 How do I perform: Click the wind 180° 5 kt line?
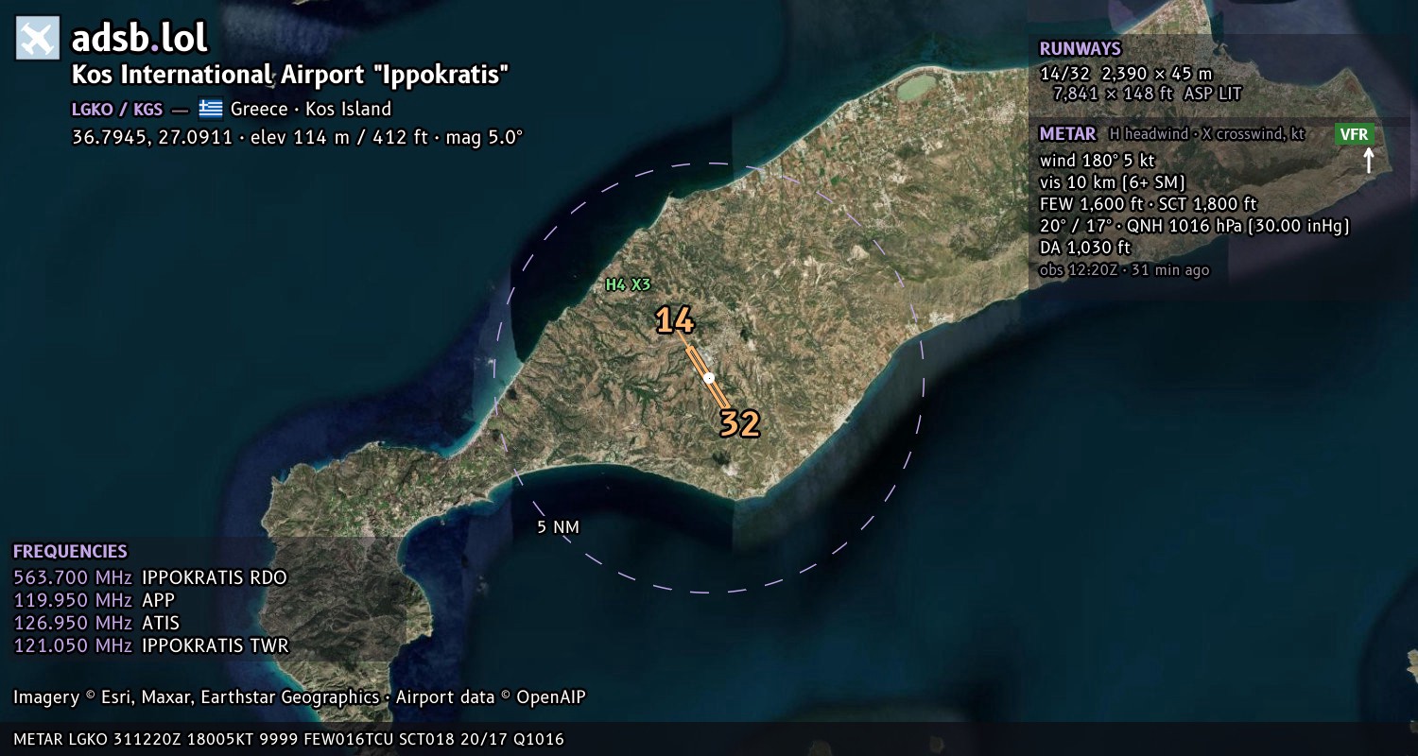point(1097,161)
